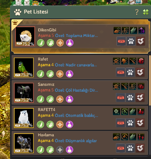The height and width of the screenshot is (159, 151).
Task: Toggle Havlama's grey compass detection skill
Action: click(60, 150)
